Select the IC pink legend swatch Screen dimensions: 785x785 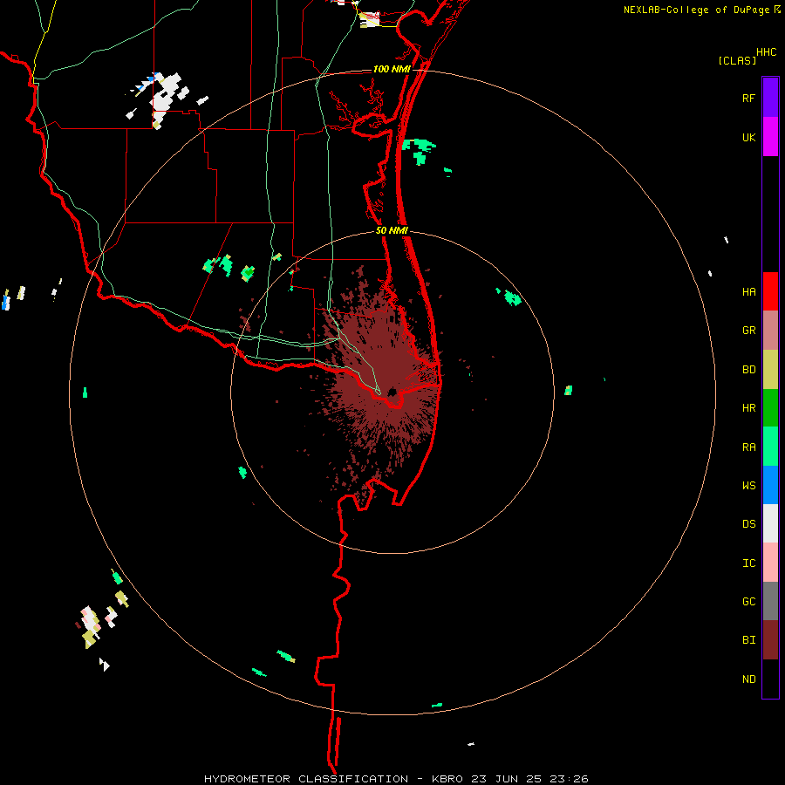tap(770, 563)
